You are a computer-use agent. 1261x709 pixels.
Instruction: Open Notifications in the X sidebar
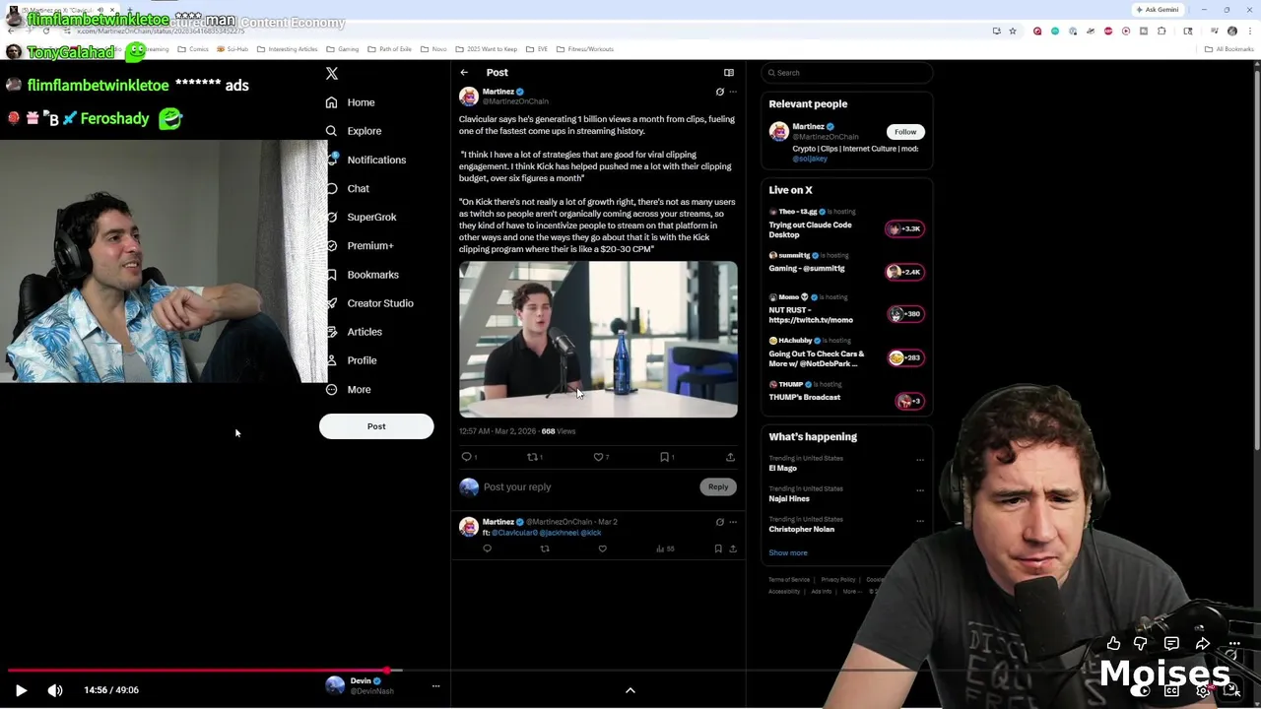(x=365, y=160)
